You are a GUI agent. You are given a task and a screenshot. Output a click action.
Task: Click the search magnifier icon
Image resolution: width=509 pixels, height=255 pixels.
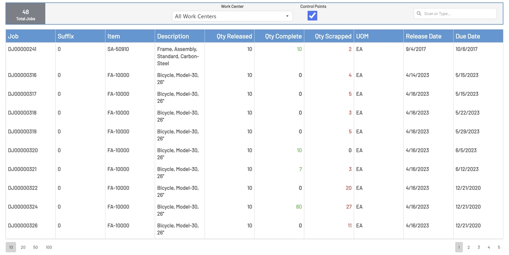tap(419, 14)
